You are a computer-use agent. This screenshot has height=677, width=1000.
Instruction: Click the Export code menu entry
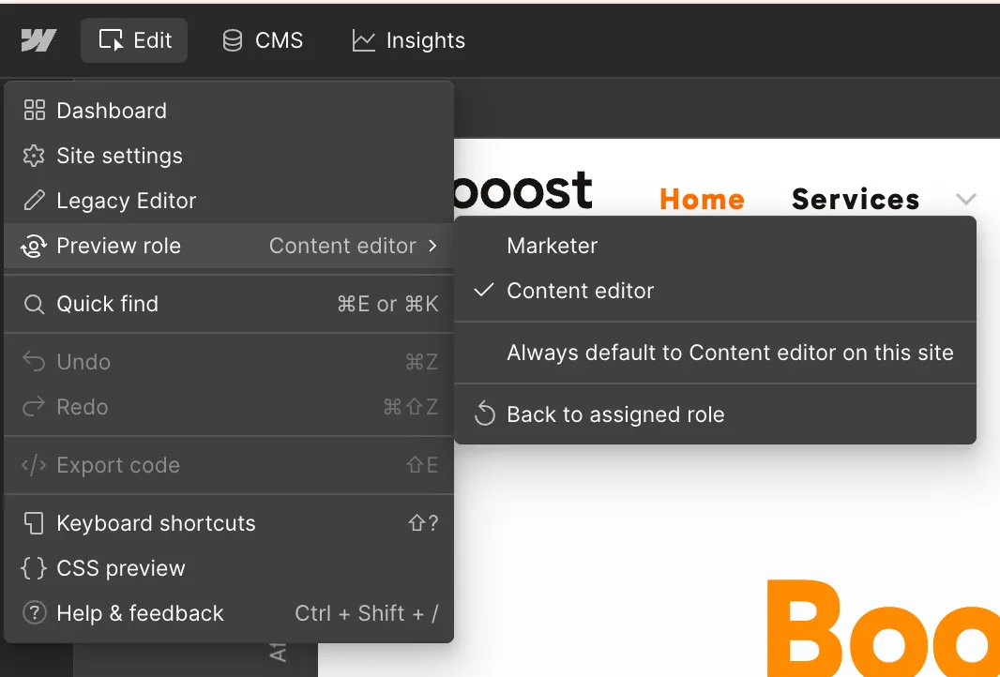(229, 465)
